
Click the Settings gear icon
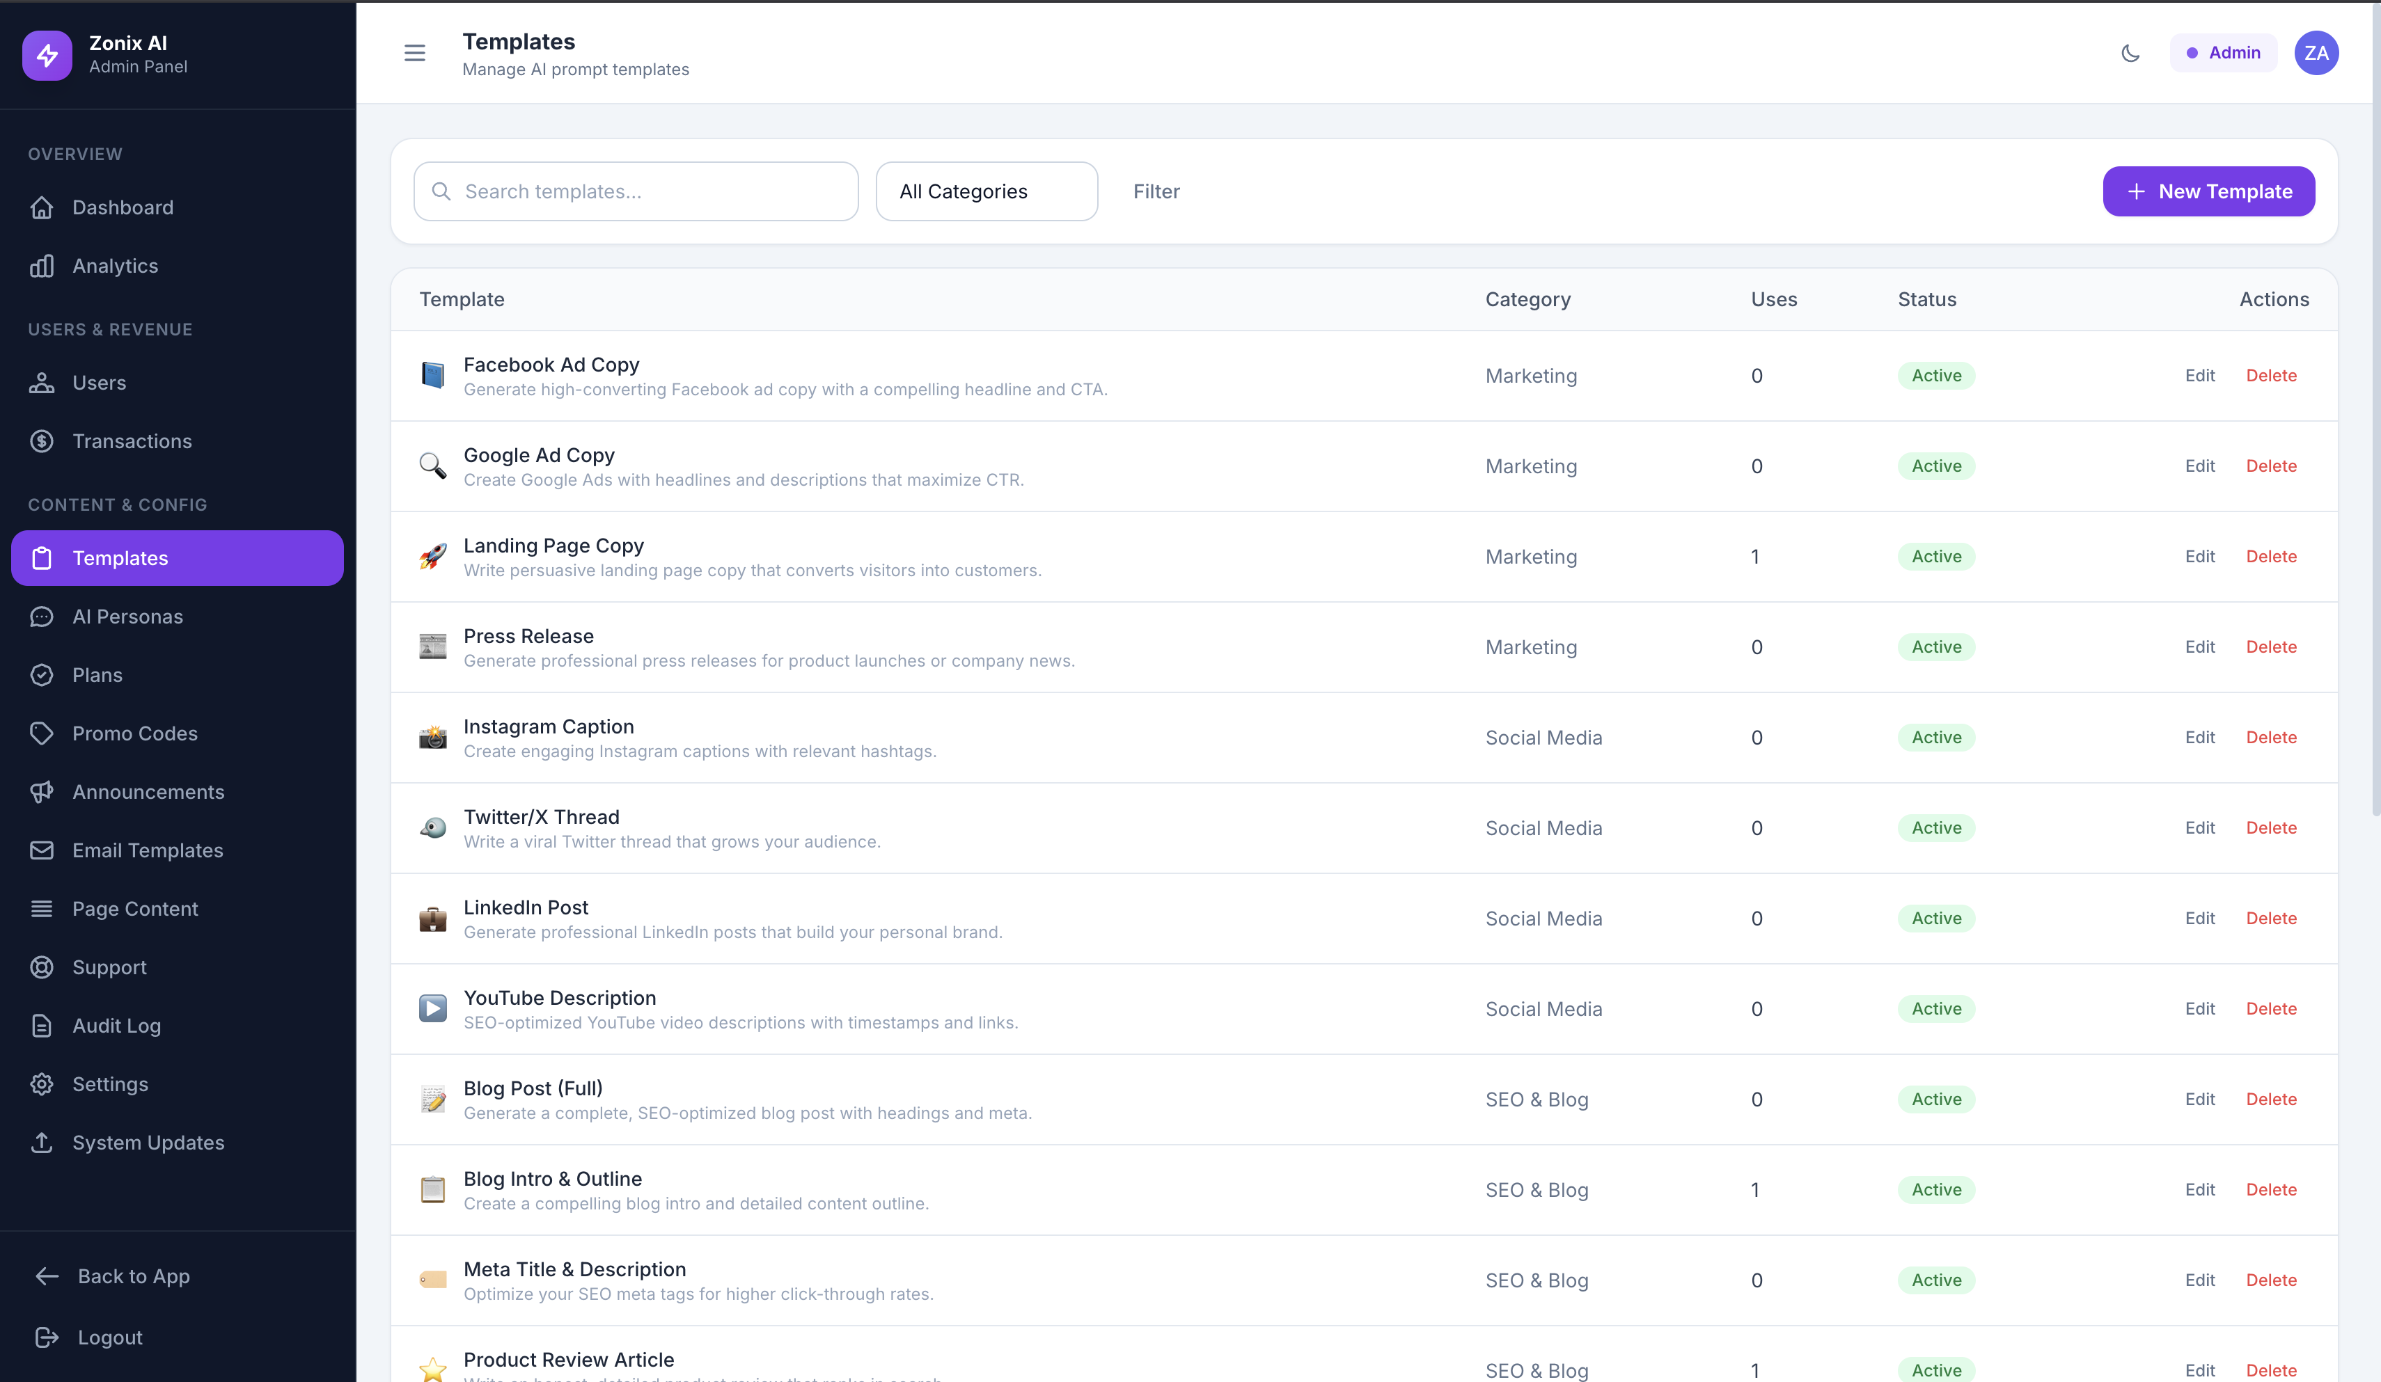pos(42,1084)
